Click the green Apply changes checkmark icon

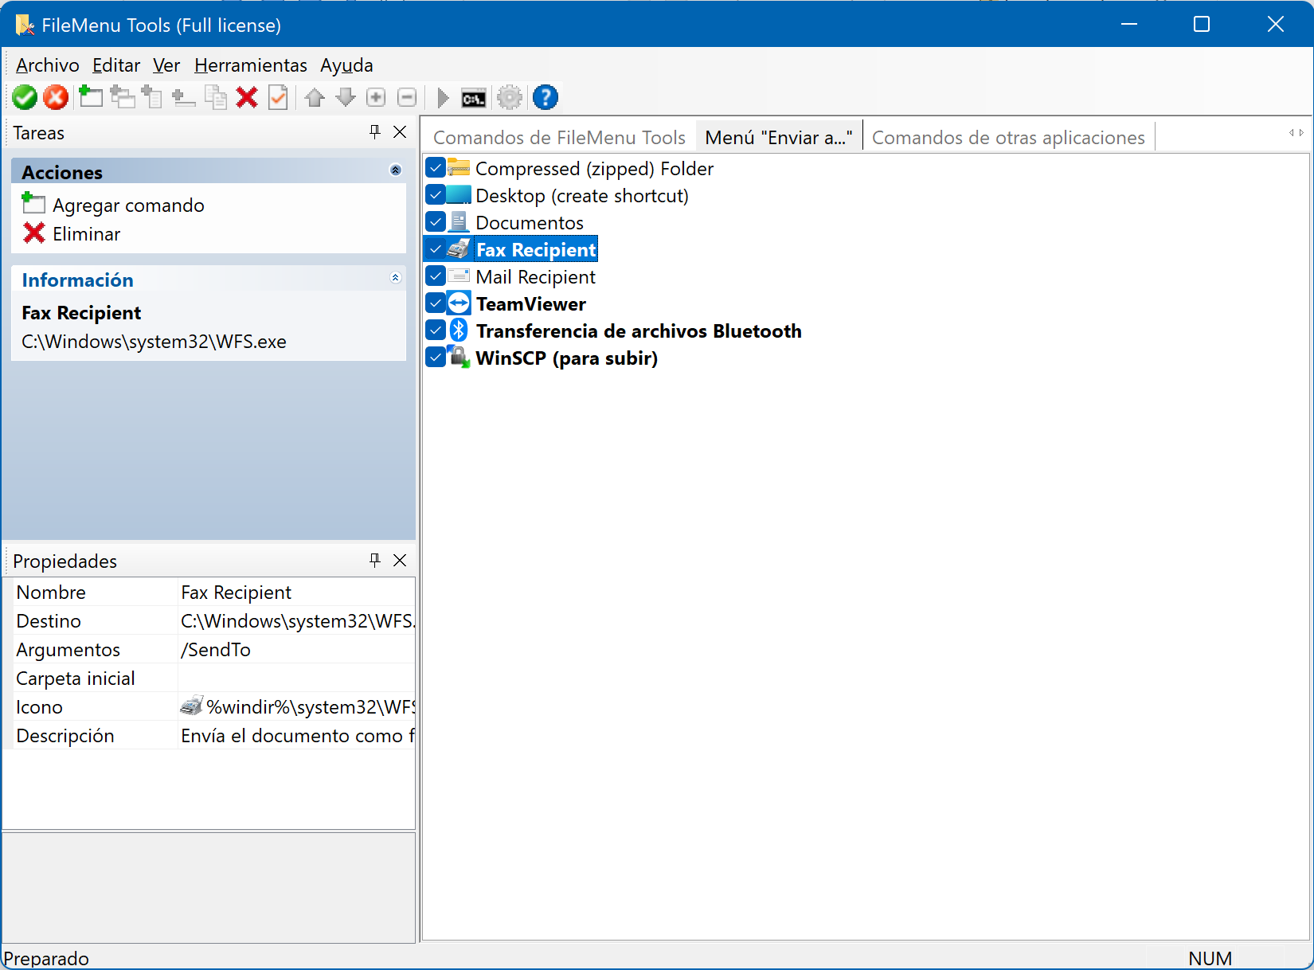click(x=25, y=98)
